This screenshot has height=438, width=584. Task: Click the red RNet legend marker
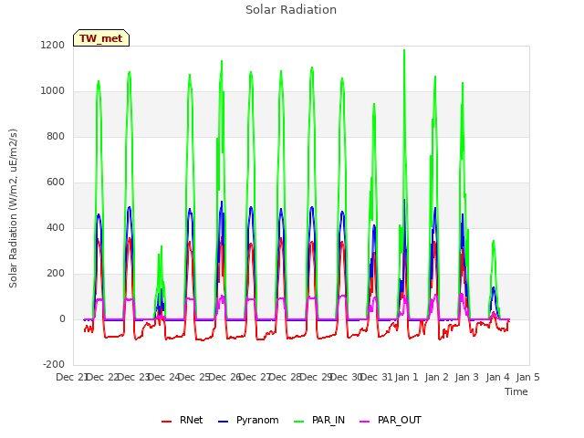(x=166, y=422)
